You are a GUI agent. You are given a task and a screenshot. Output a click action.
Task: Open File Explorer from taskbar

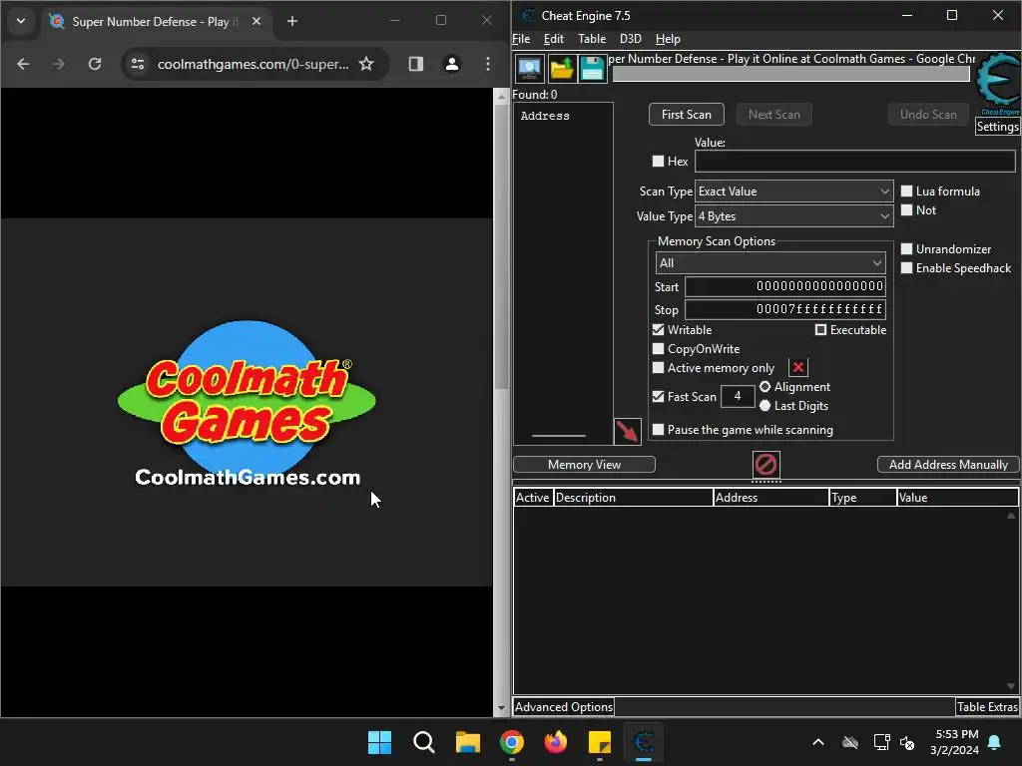pyautogui.click(x=467, y=742)
